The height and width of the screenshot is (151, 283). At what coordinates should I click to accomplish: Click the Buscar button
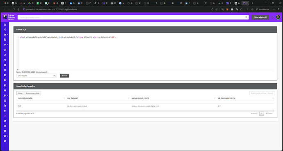click(x=64, y=76)
